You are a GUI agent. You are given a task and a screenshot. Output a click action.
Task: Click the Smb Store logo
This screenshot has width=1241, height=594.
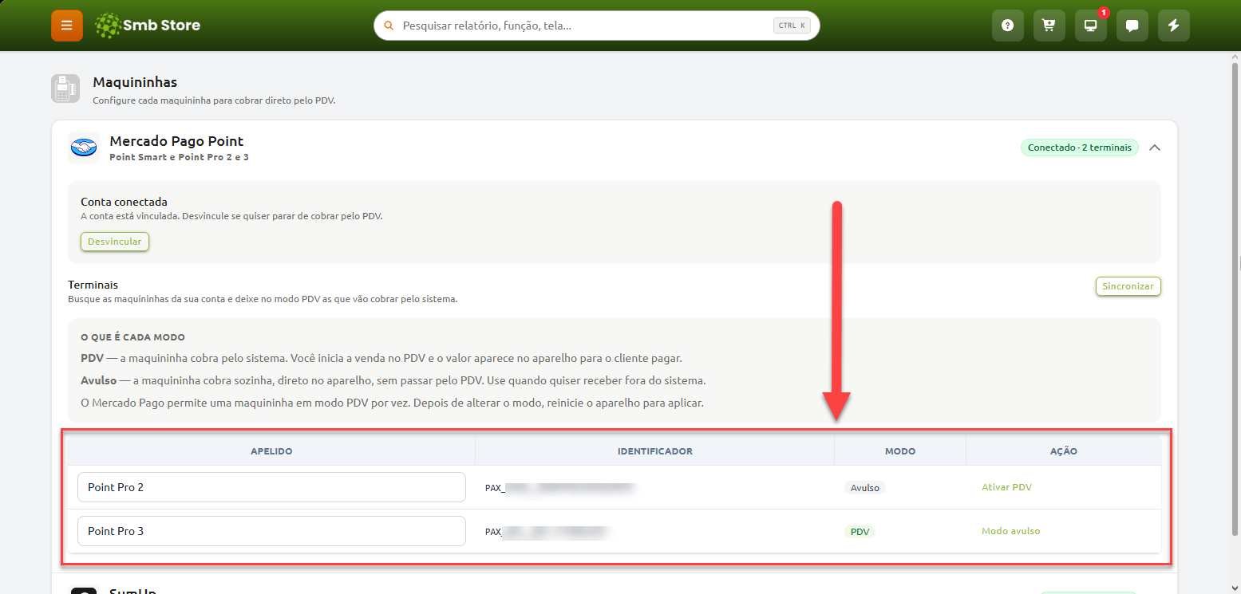coord(148,26)
